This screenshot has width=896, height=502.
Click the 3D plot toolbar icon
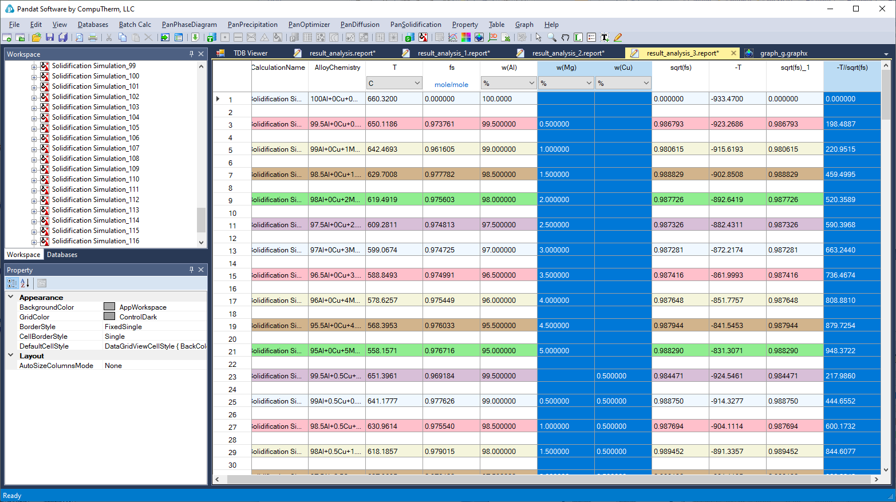(493, 37)
